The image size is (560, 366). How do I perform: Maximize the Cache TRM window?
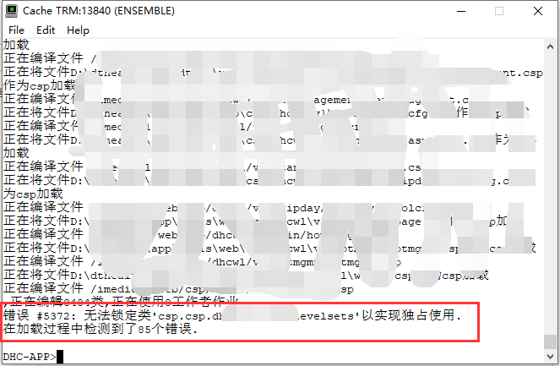coord(499,11)
